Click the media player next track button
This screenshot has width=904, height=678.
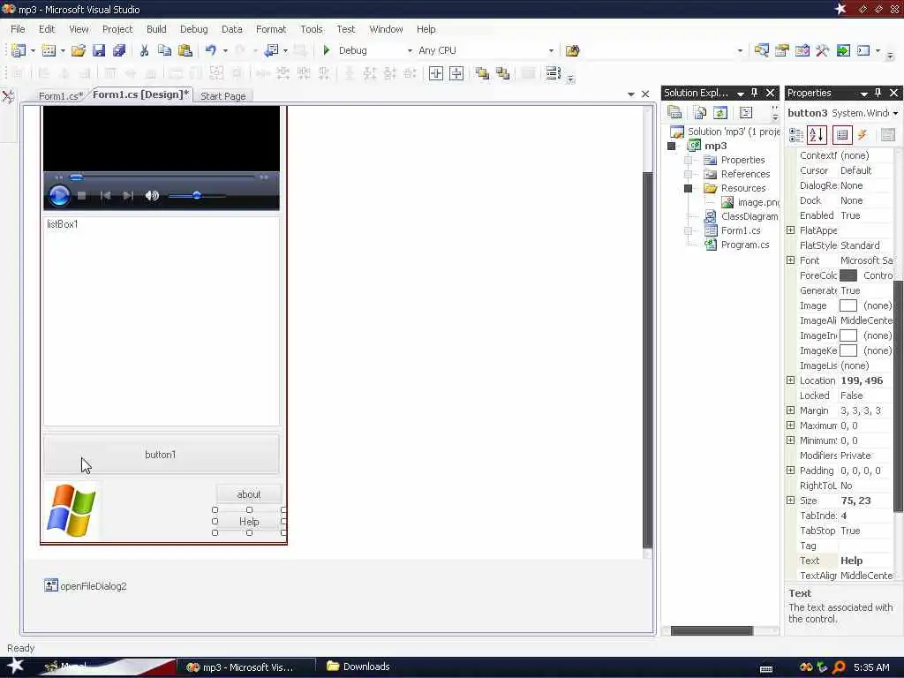(x=128, y=195)
